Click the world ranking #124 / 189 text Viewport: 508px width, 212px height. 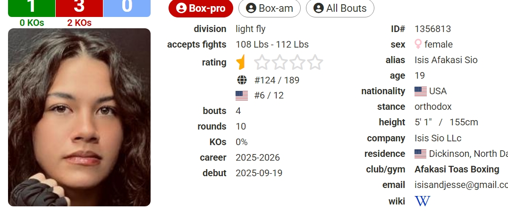coord(277,80)
